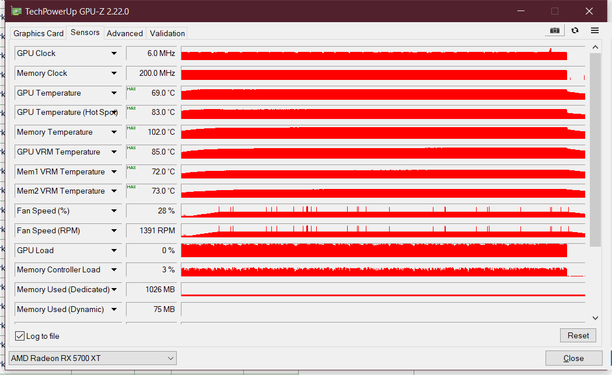Open the Mem1 VRM Temperature dropdown
Viewport: 612px width, 375px height.
tap(114, 171)
